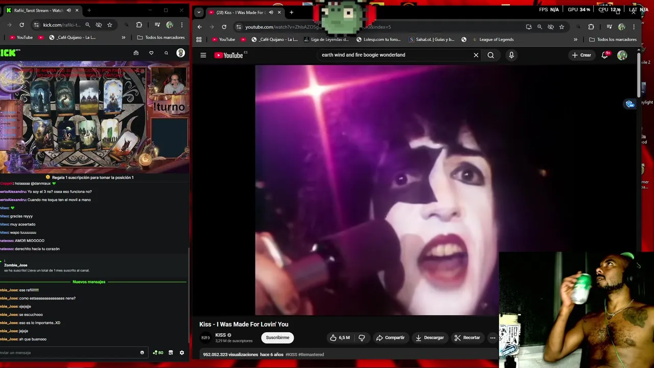The width and height of the screenshot is (654, 368).
Task: Open a new tab in YouTube window
Action: tap(291, 12)
